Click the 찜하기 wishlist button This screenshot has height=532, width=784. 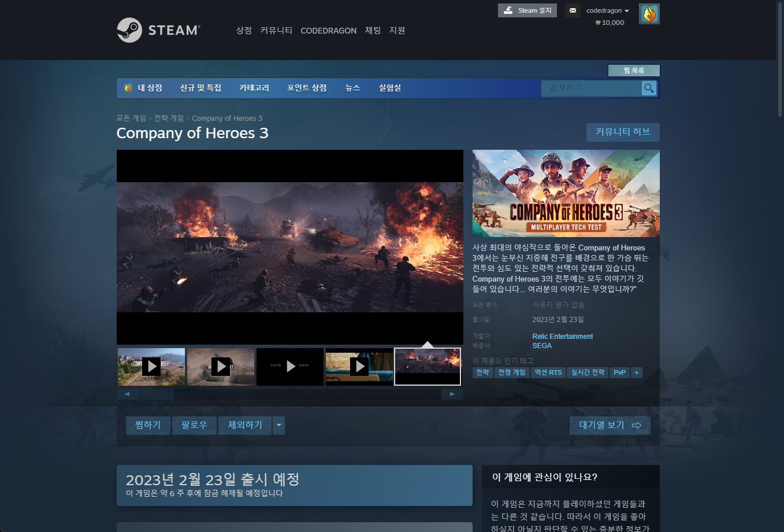tap(148, 426)
